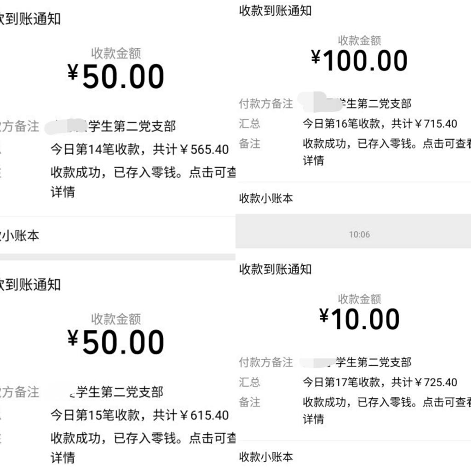Click the summary line totaling ¥565.40
471x471 pixels.
click(x=139, y=149)
